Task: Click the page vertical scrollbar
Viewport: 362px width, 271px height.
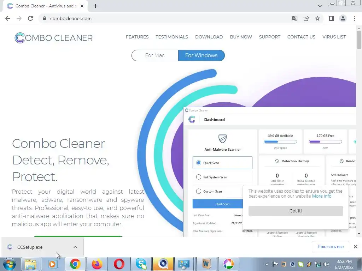Action: pyautogui.click(x=359, y=40)
